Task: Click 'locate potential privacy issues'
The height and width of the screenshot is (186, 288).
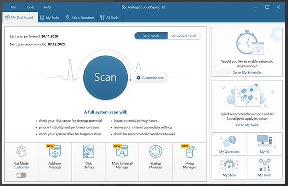Action: click(x=135, y=121)
